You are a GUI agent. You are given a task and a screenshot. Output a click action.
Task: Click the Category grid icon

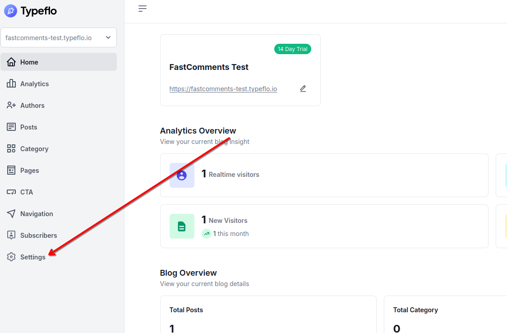11,148
